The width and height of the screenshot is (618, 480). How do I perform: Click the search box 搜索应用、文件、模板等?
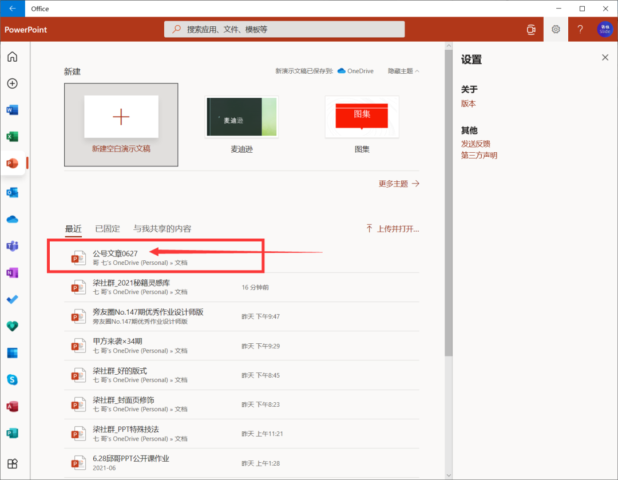[284, 29]
